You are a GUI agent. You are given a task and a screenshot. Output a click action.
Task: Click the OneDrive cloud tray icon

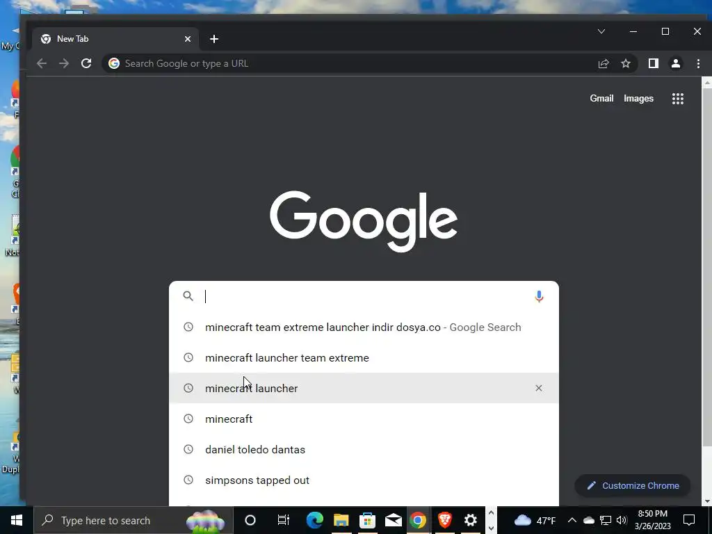pyautogui.click(x=588, y=520)
